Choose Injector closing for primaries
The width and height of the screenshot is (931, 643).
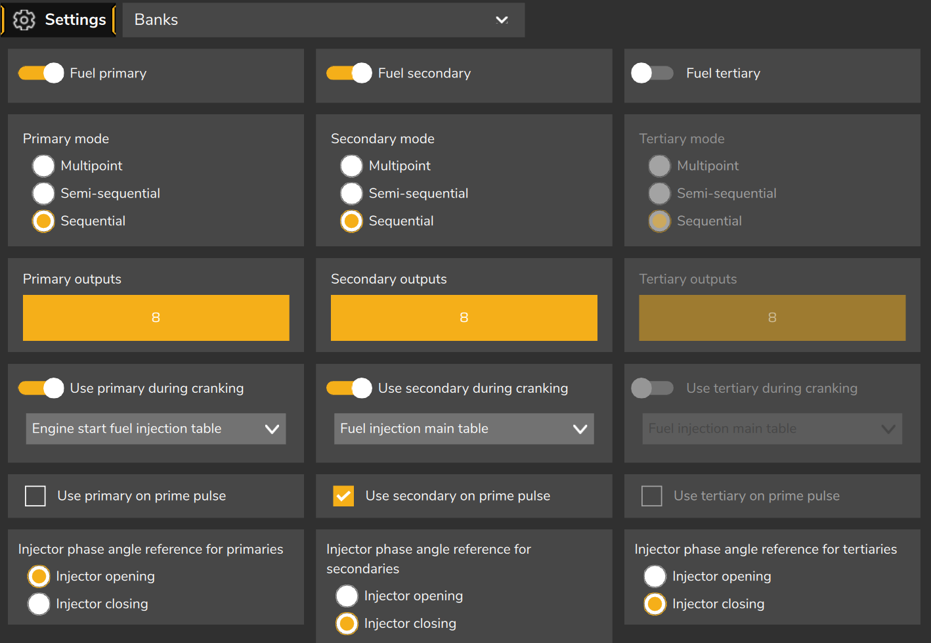tap(39, 604)
